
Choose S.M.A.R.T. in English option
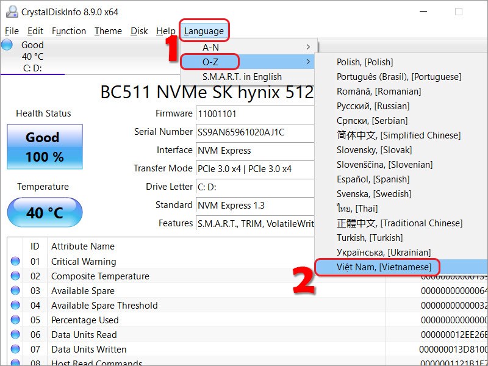[x=244, y=77]
